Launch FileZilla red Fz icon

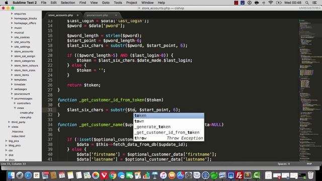pyautogui.click(x=239, y=175)
